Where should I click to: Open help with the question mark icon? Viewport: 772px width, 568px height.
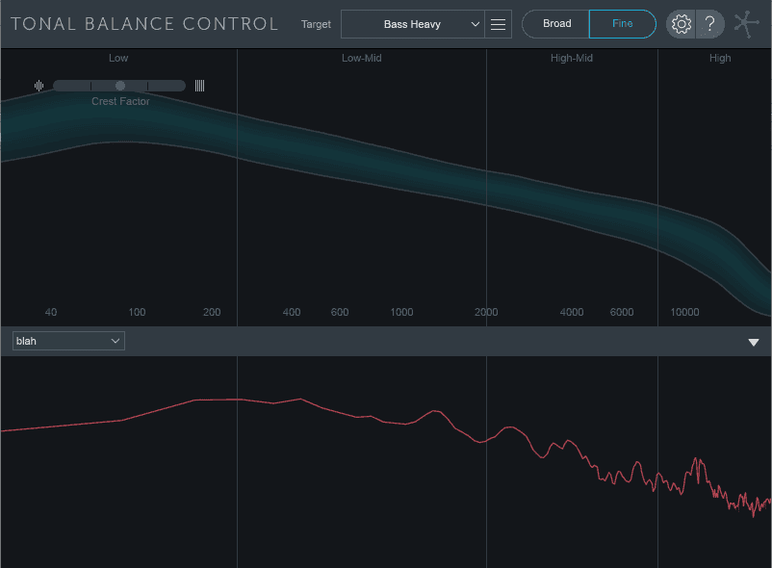[x=710, y=24]
